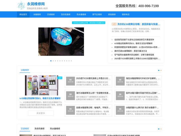Select the last carousel pagination dot
This screenshot has height=136, width=181.
[71, 61]
